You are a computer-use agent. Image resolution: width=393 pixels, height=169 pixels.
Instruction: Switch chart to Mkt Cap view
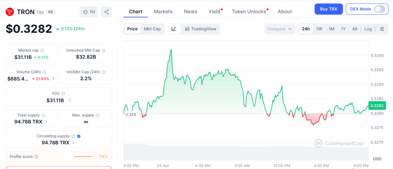[152, 29]
